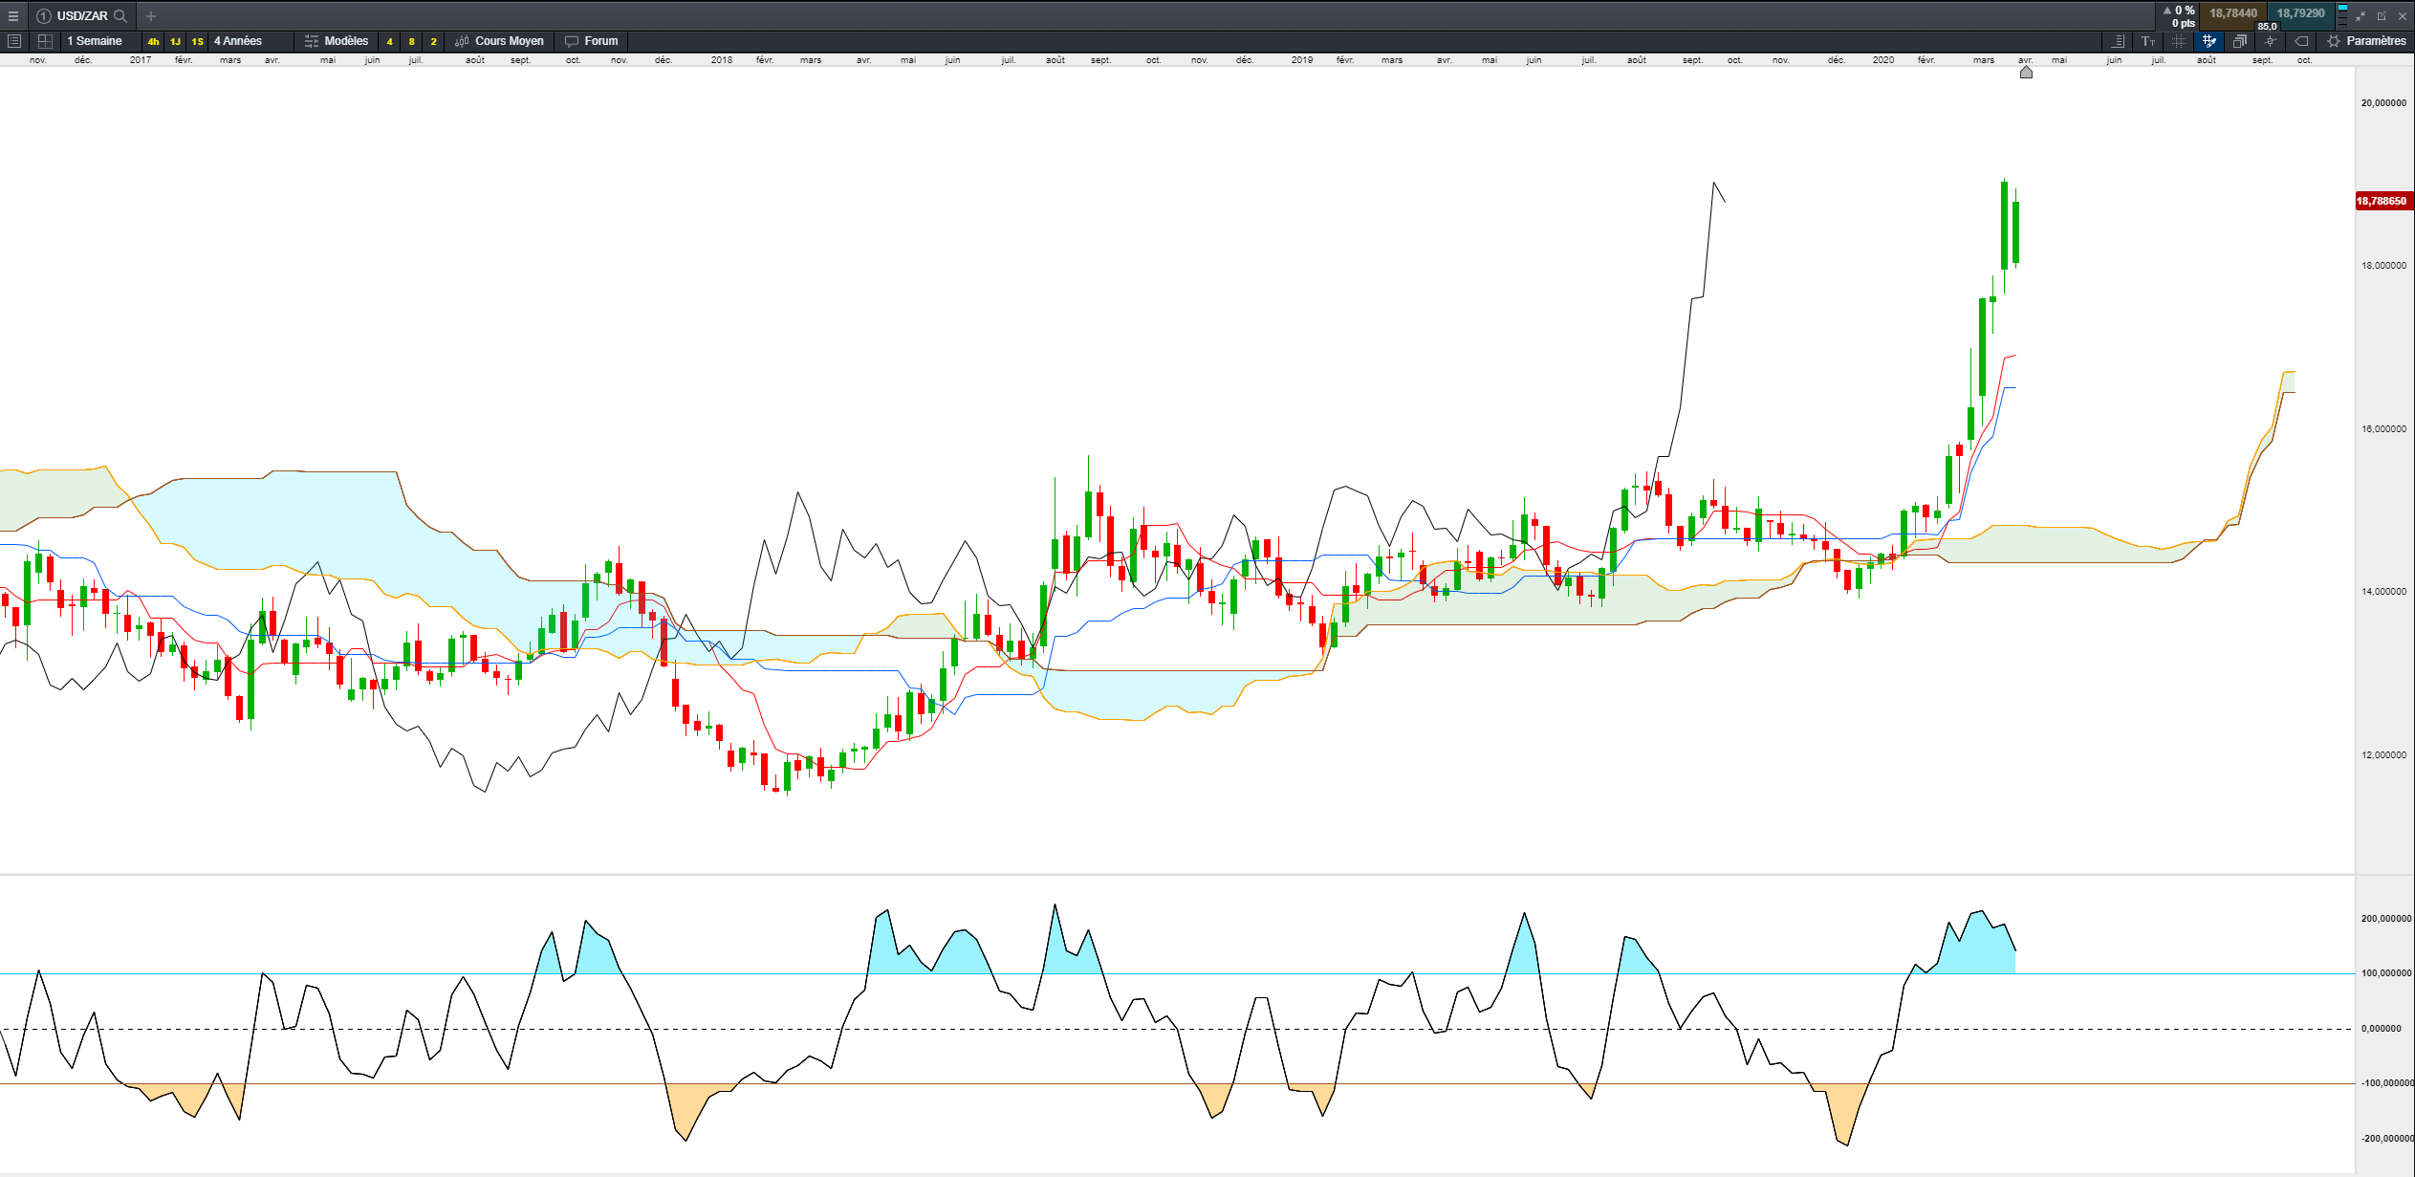Switch to the 1J interval shortcut
This screenshot has width=2415, height=1177.
[x=175, y=41]
